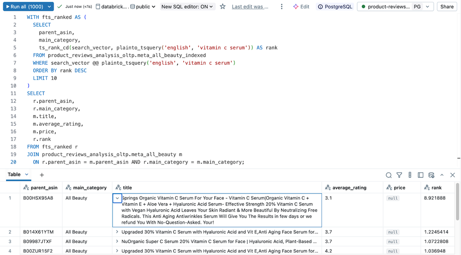Open Run all dropdown arrow
The width and height of the screenshot is (461, 255).
point(49,7)
